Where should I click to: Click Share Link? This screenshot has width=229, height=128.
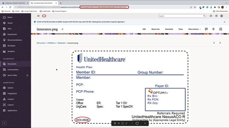point(155,29)
